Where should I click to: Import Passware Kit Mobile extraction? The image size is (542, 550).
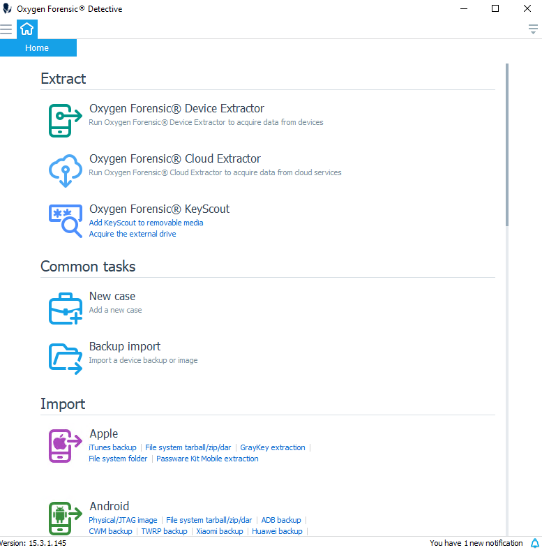pos(207,459)
